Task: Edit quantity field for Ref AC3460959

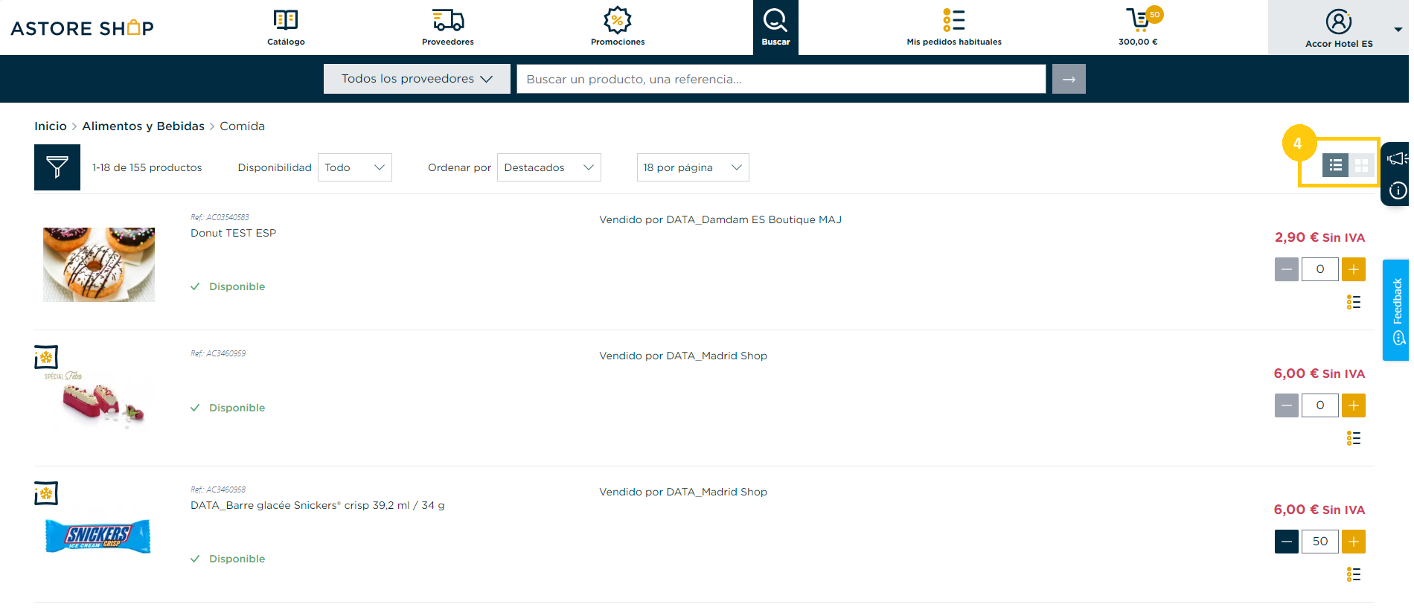Action: coord(1320,405)
